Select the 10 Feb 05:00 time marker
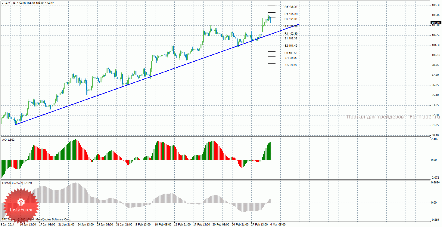 coord(163,224)
